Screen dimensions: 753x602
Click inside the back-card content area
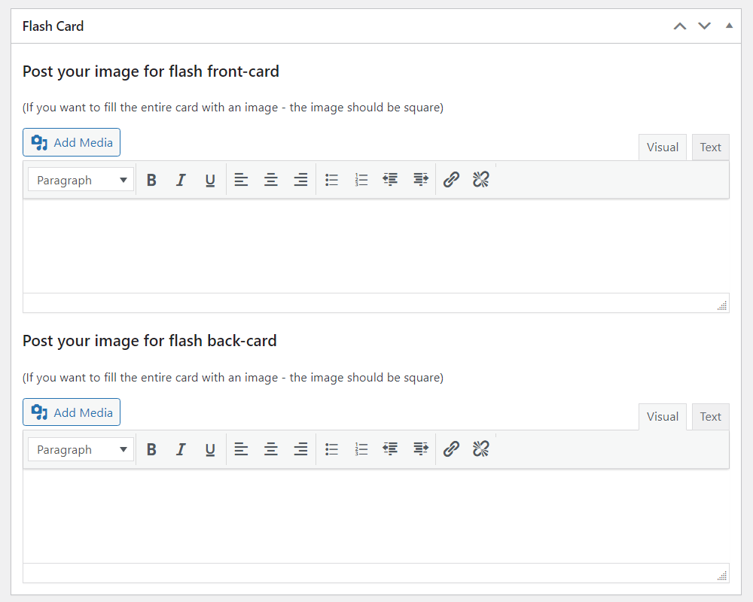tap(376, 515)
